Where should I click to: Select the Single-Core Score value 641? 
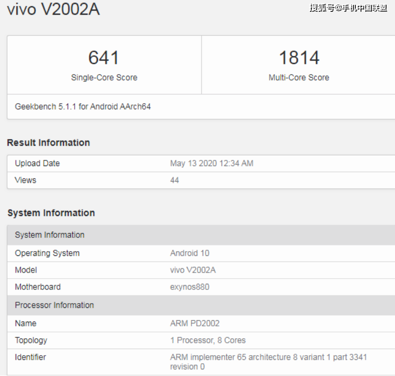click(x=104, y=58)
